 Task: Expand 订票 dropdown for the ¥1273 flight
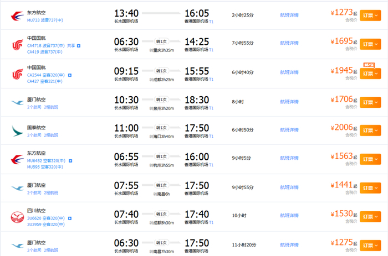point(370,16)
